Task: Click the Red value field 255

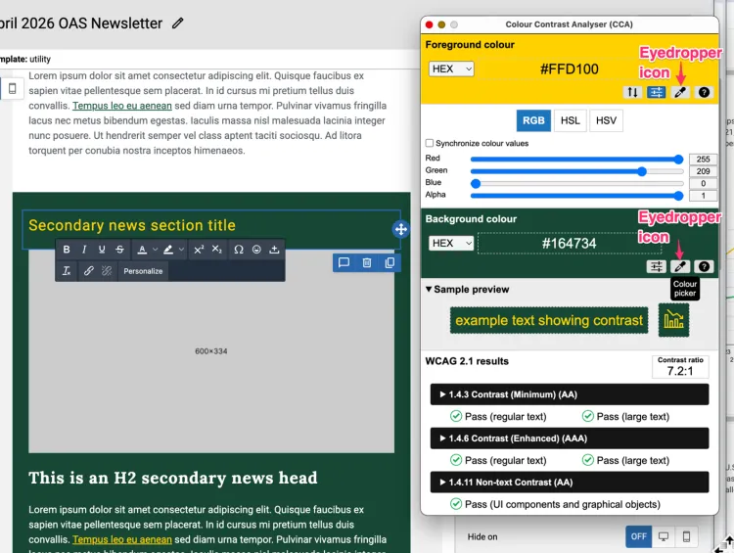Action: click(703, 160)
